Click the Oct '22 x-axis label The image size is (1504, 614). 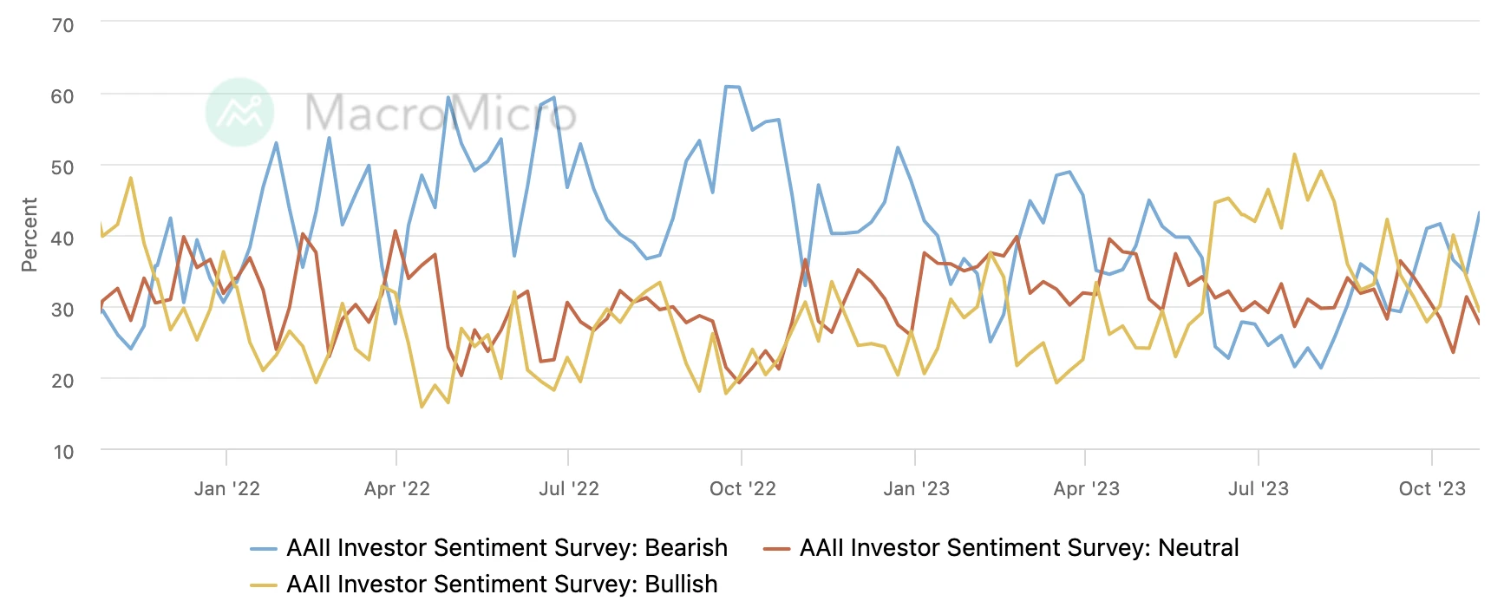742,489
